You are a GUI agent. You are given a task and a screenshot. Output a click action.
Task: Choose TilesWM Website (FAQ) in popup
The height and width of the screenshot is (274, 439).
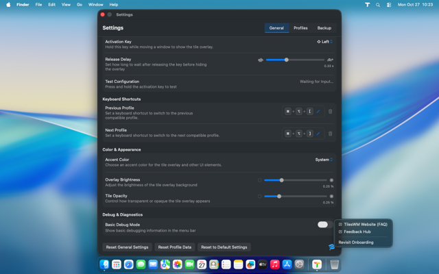tap(363, 225)
